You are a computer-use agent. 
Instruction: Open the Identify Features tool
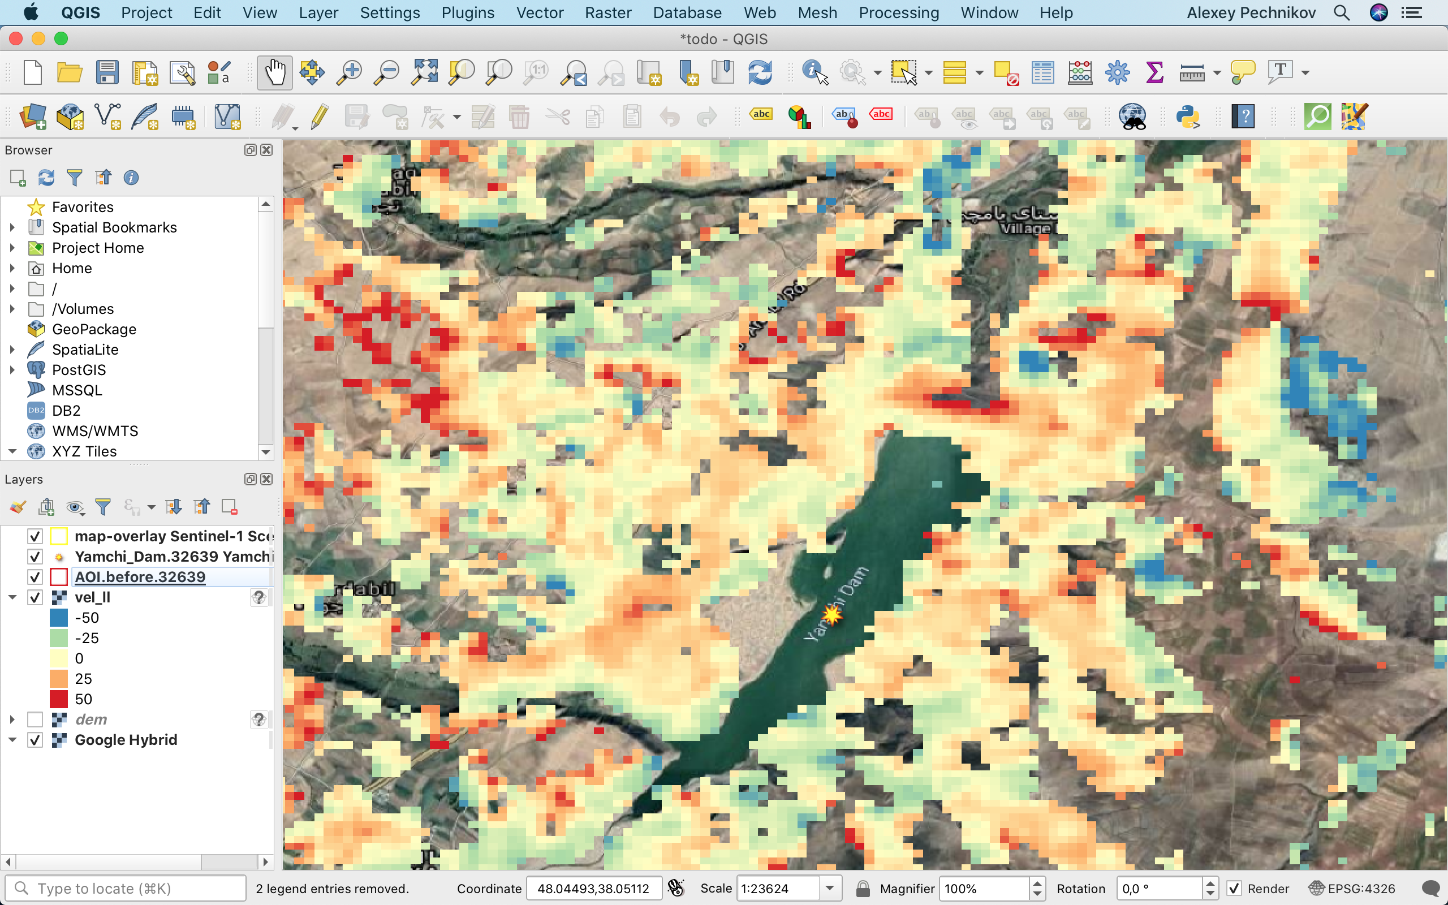point(815,73)
